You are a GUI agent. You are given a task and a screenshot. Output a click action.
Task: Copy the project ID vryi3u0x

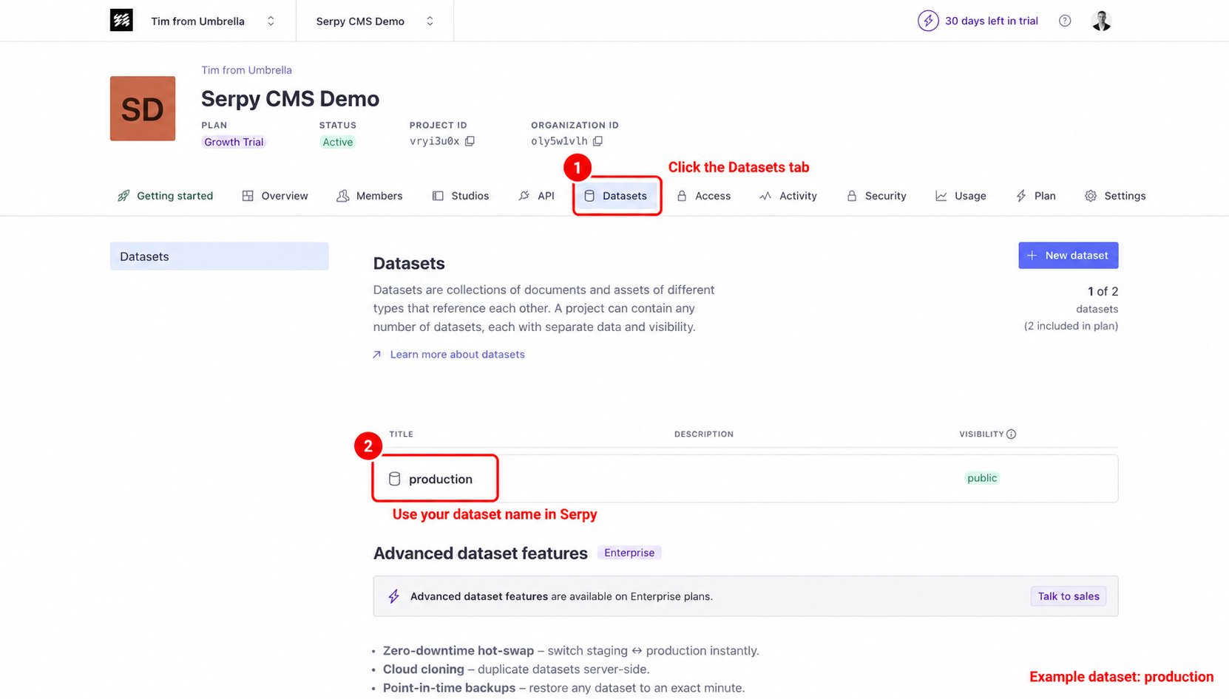470,141
